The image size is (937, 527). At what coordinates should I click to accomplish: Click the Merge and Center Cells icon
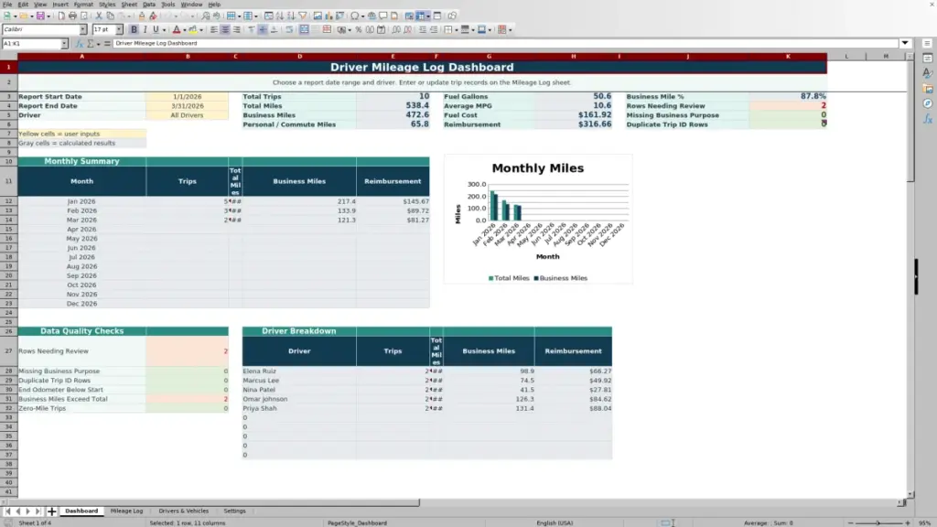[x=304, y=29]
